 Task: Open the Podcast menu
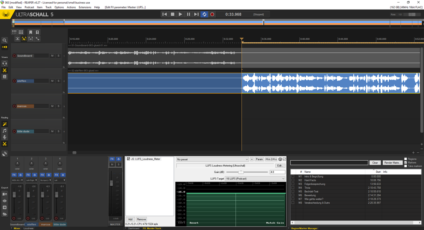pyautogui.click(x=29, y=7)
